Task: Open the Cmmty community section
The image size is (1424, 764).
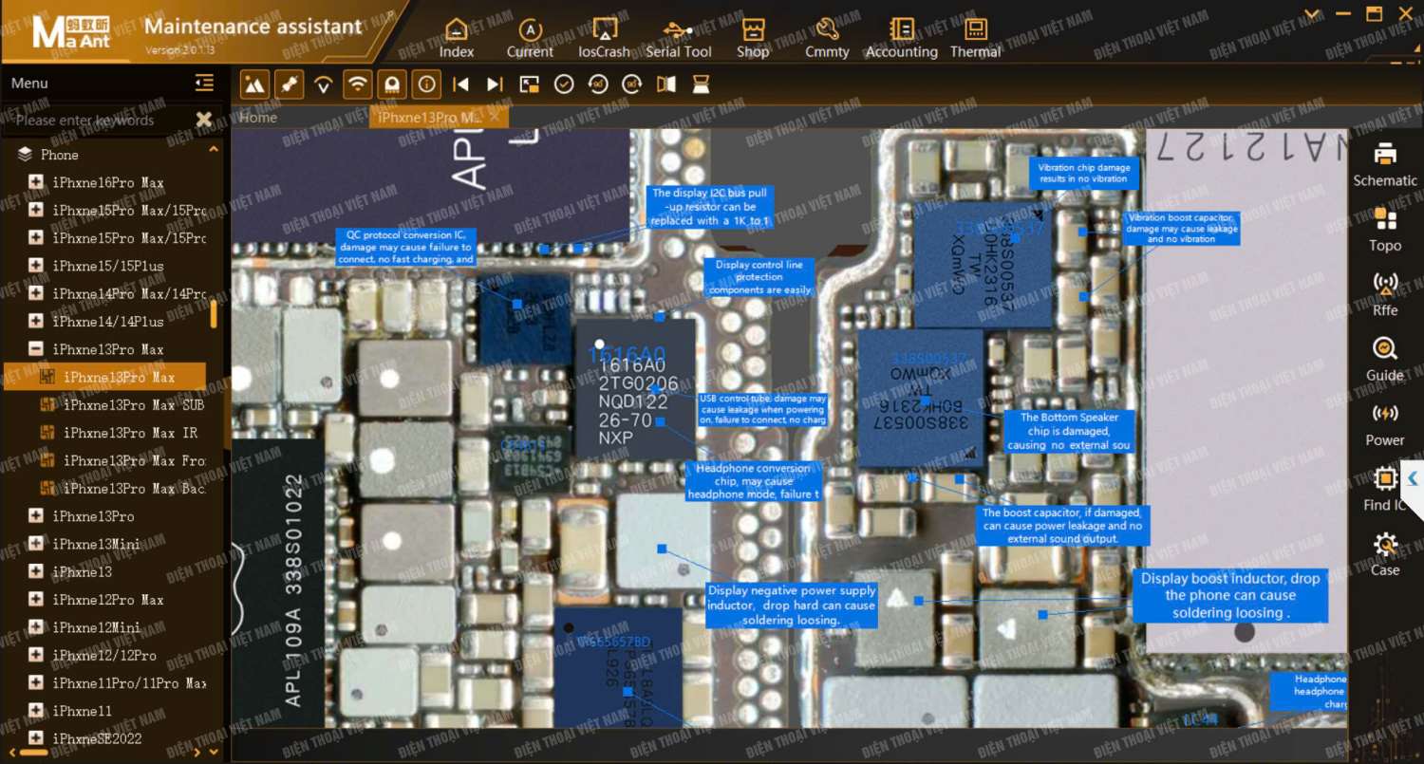Action: tap(827, 38)
